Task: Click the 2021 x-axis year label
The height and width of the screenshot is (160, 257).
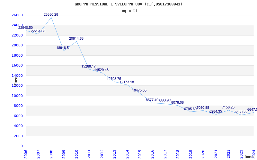Action: (x=216, y=154)
